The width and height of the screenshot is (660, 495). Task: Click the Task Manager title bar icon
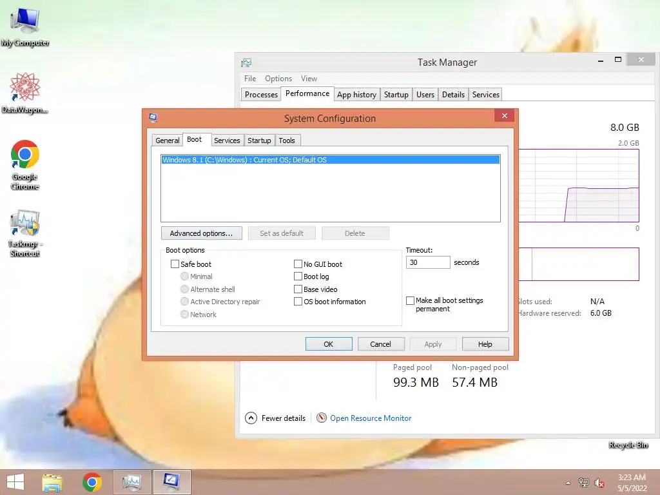click(x=246, y=63)
